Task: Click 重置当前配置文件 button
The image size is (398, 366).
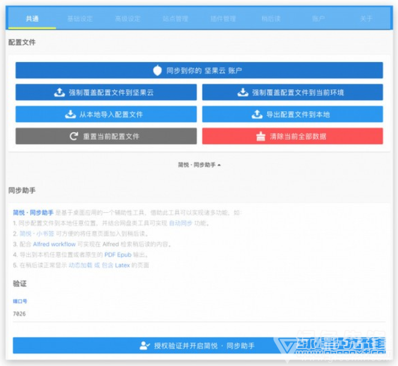Action: [106, 136]
